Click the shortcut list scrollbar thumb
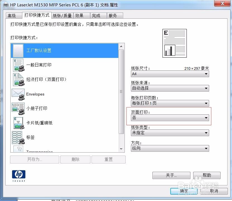This screenshot has height=201, width=232. (x=121, y=92)
